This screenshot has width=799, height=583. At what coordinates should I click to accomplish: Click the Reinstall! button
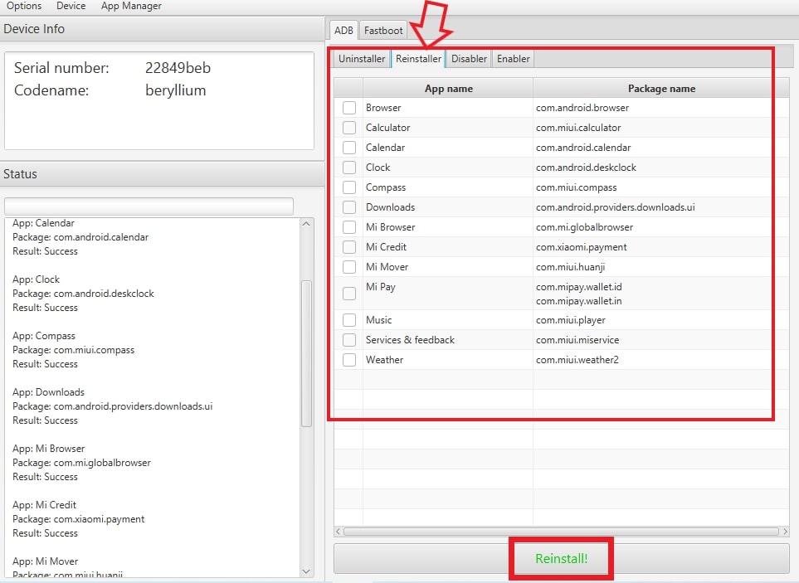tap(561, 559)
